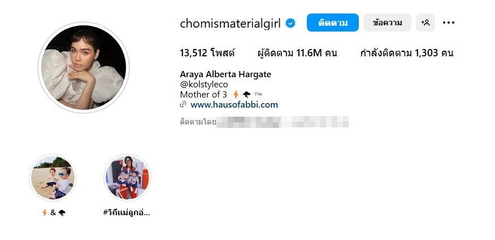This screenshot has width=495, height=240.
Task: Click the lightning bolt emoji in bio
Action: coord(236,94)
